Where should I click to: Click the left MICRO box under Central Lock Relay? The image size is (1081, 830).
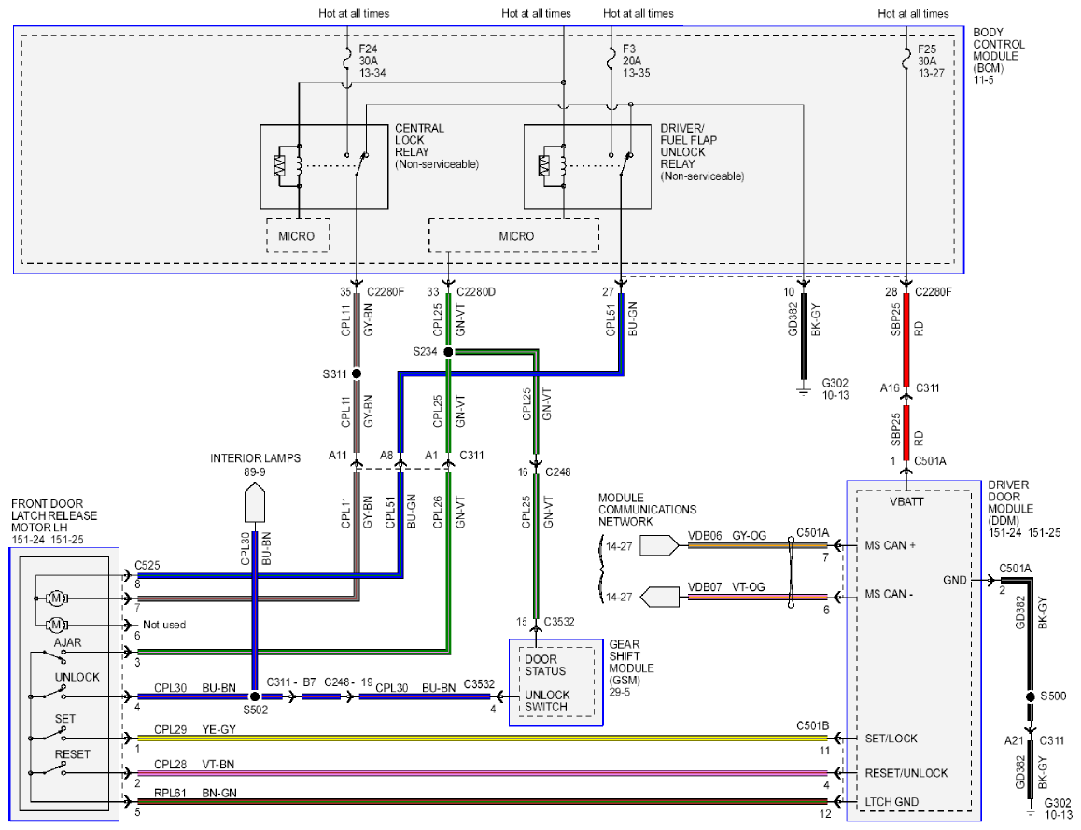point(298,236)
